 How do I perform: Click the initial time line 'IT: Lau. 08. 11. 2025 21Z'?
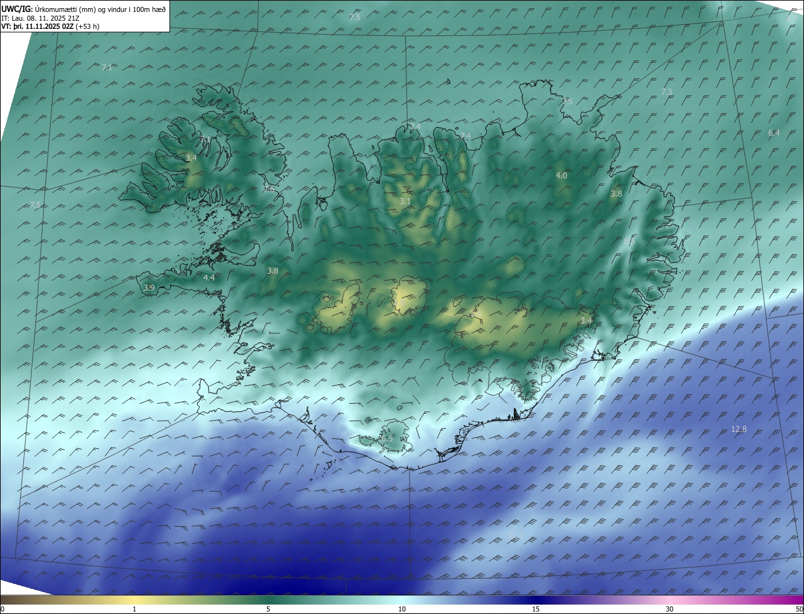pyautogui.click(x=41, y=18)
